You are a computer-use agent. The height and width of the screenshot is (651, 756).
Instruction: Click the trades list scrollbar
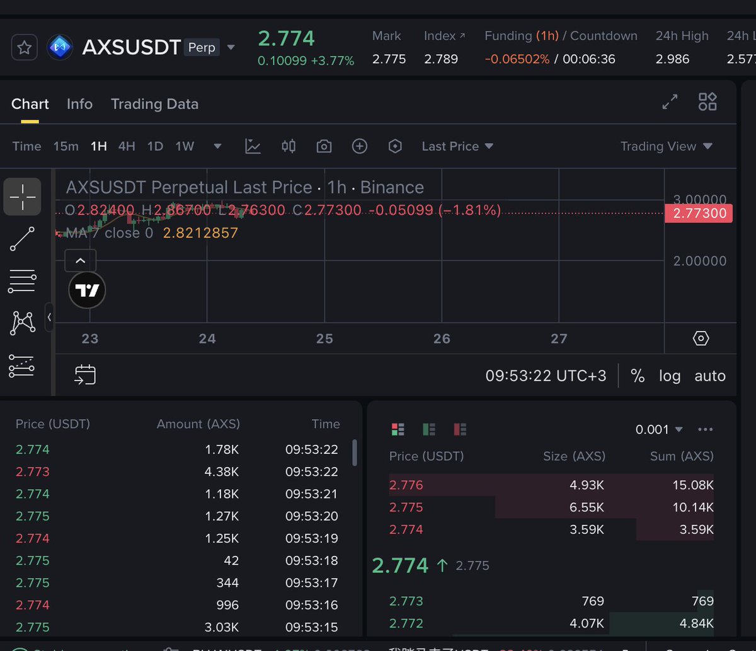pos(355,453)
